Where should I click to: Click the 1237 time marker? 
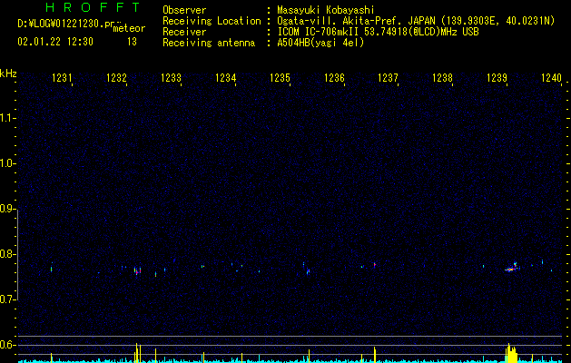388,77
